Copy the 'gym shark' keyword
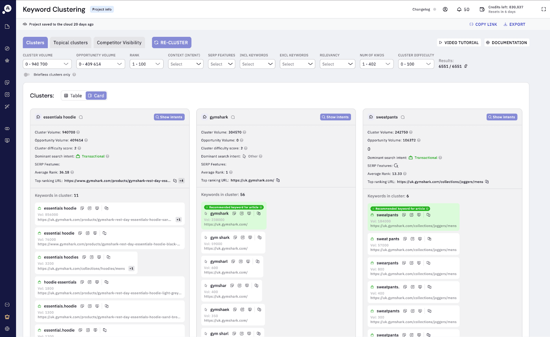The image size is (550, 337). tap(260, 237)
